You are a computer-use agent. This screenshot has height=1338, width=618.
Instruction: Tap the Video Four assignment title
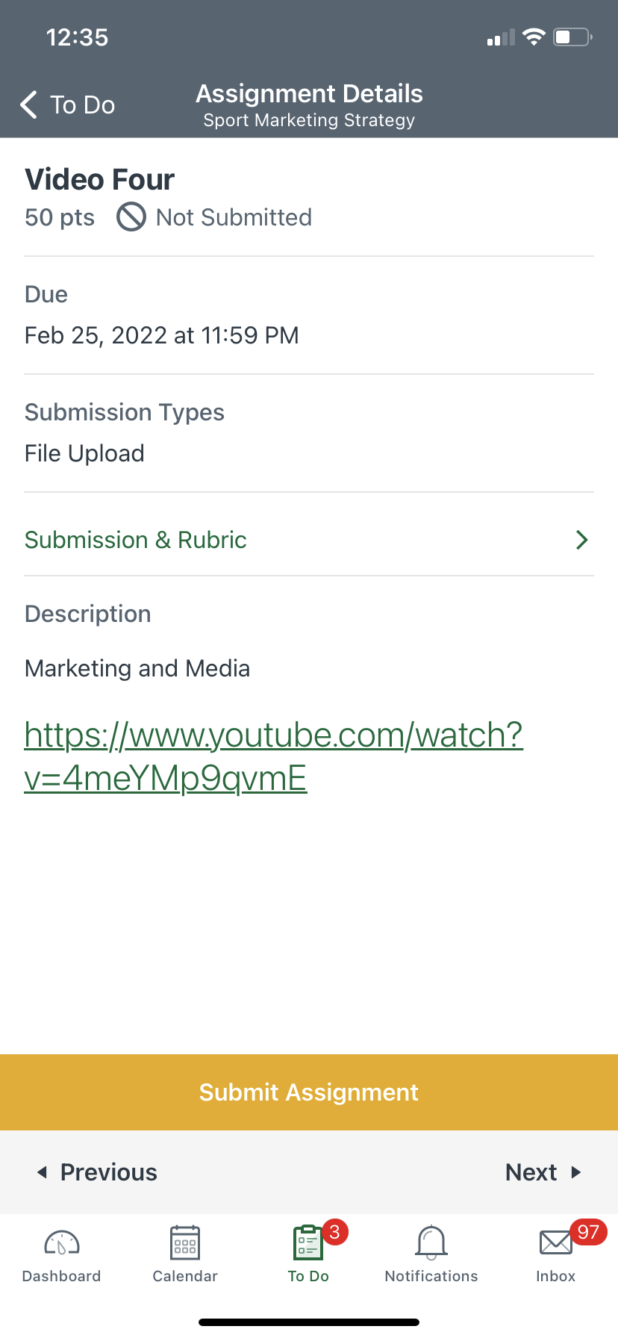(100, 180)
